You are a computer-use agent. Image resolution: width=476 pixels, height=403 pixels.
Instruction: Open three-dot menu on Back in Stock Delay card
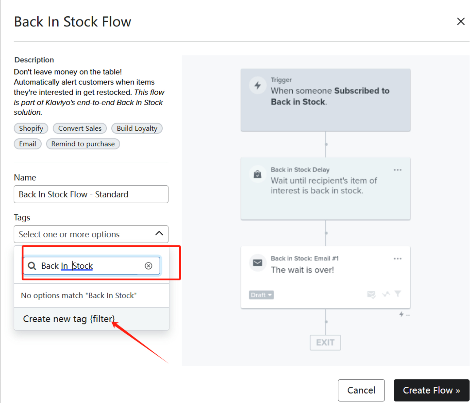tap(398, 170)
